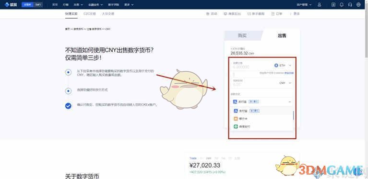Open the 新手学院 menu item
The width and height of the screenshot is (368, 179).
coord(113,4)
